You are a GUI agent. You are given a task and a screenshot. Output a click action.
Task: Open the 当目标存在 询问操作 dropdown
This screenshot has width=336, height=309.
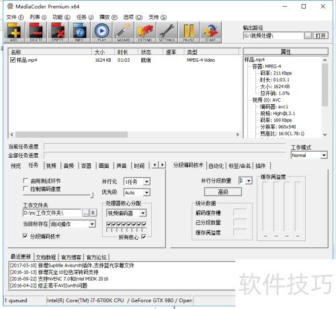coord(73,224)
